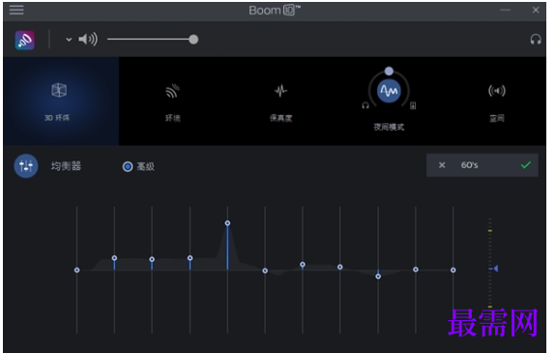Open the hamburger menu
556x353 pixels.
pos(16,10)
